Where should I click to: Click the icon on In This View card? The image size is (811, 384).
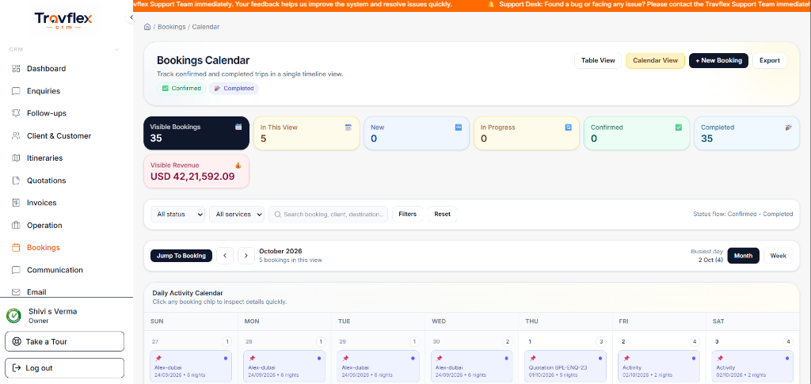(348, 127)
